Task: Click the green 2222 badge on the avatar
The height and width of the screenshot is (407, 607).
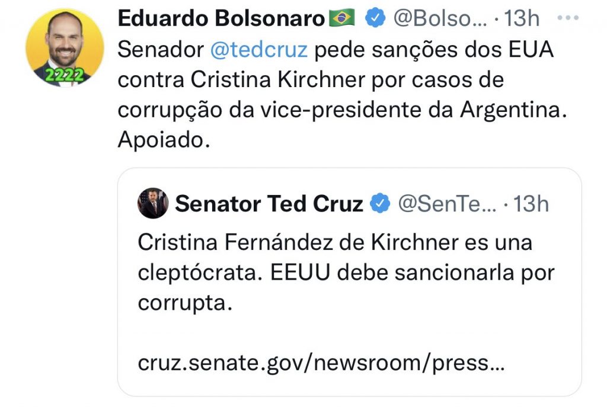Action: tap(64, 75)
